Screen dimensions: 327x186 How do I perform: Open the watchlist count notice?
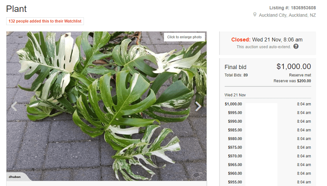click(x=45, y=21)
